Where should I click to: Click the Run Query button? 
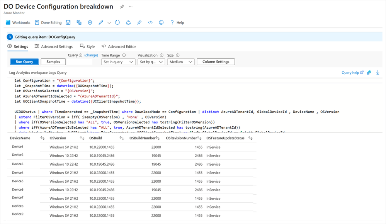pos(24,62)
